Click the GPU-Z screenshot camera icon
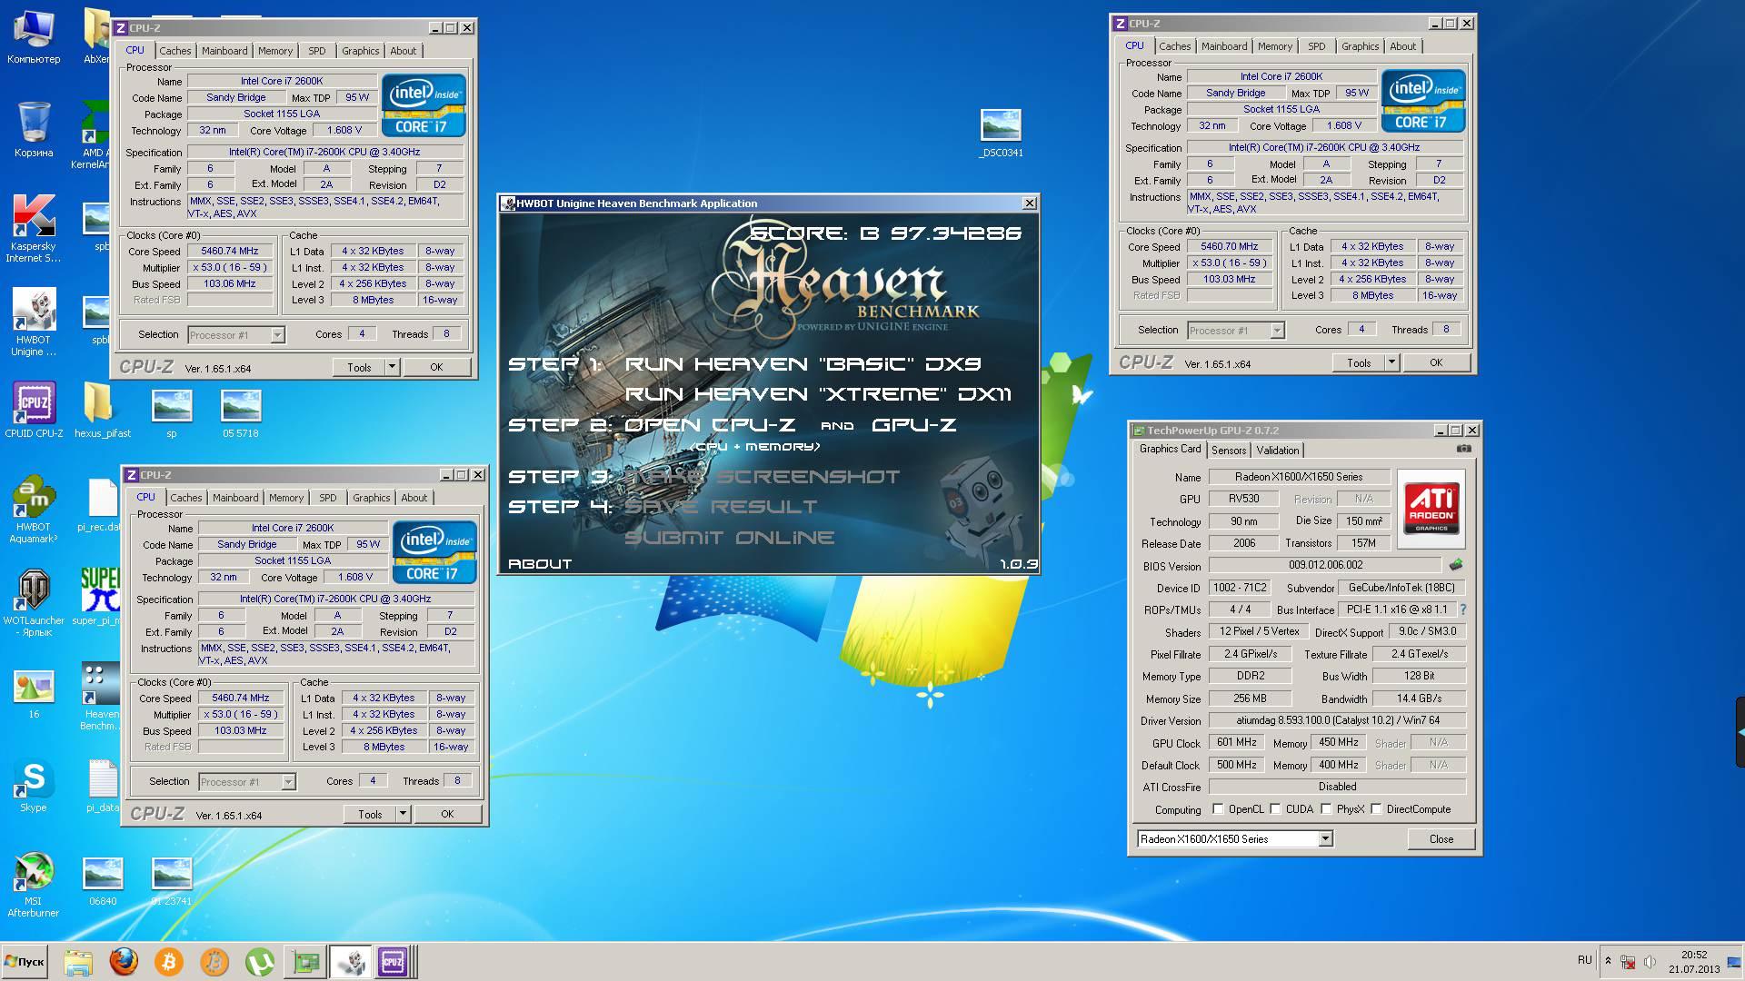The height and width of the screenshot is (981, 1745). [x=1463, y=449]
